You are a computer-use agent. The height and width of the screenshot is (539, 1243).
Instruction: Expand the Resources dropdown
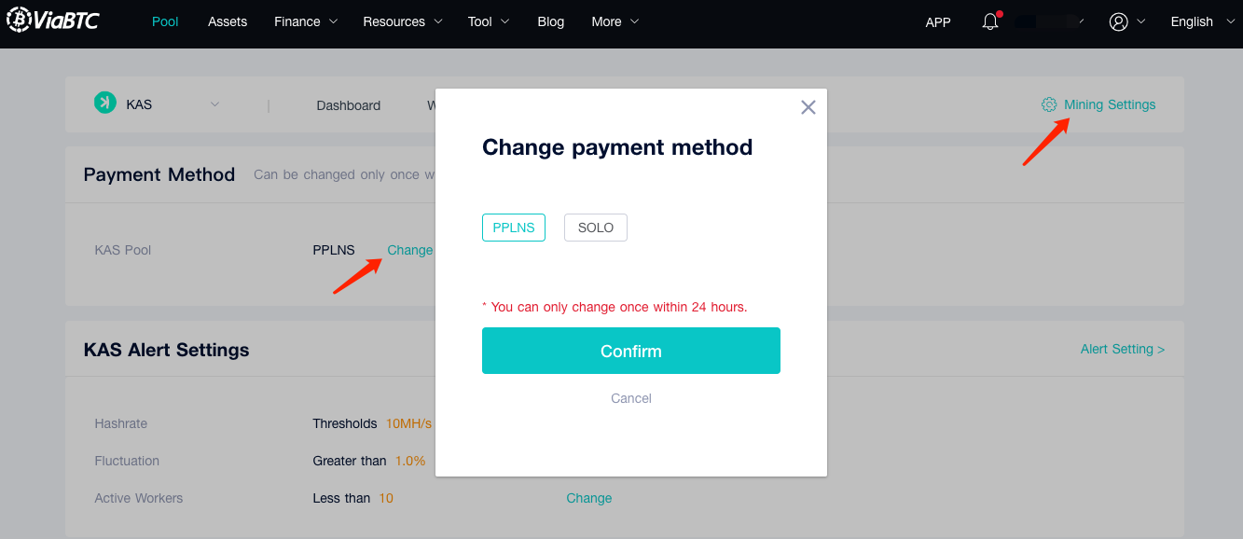point(403,21)
